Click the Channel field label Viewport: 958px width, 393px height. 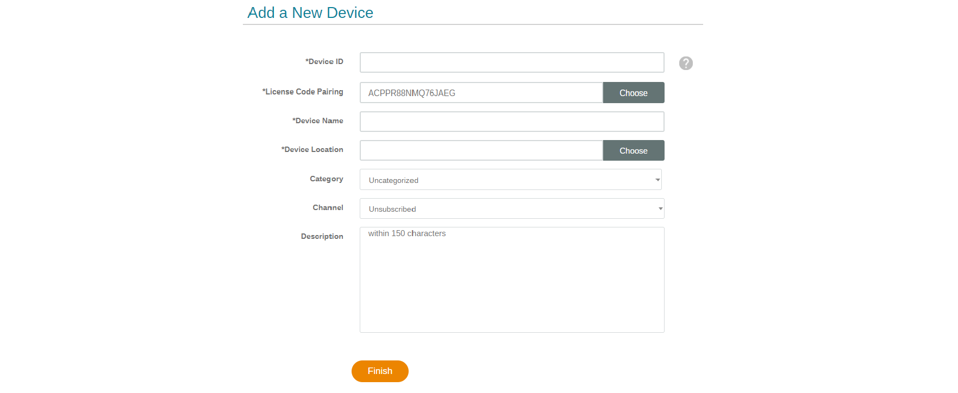pos(328,208)
